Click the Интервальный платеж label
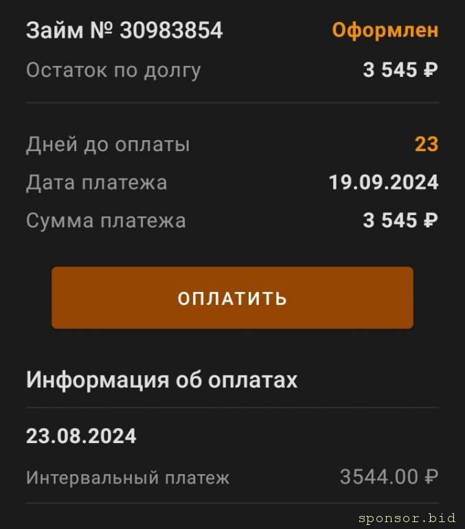 [128, 477]
